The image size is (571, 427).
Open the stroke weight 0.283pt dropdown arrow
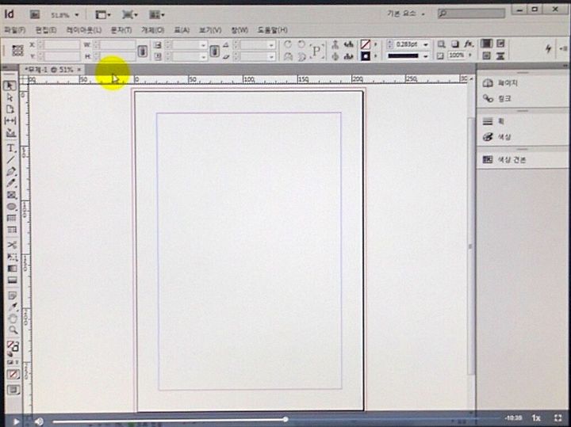[425, 44]
